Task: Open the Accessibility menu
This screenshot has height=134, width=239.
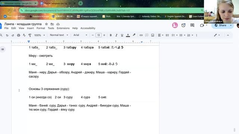Action: (x=88, y=28)
